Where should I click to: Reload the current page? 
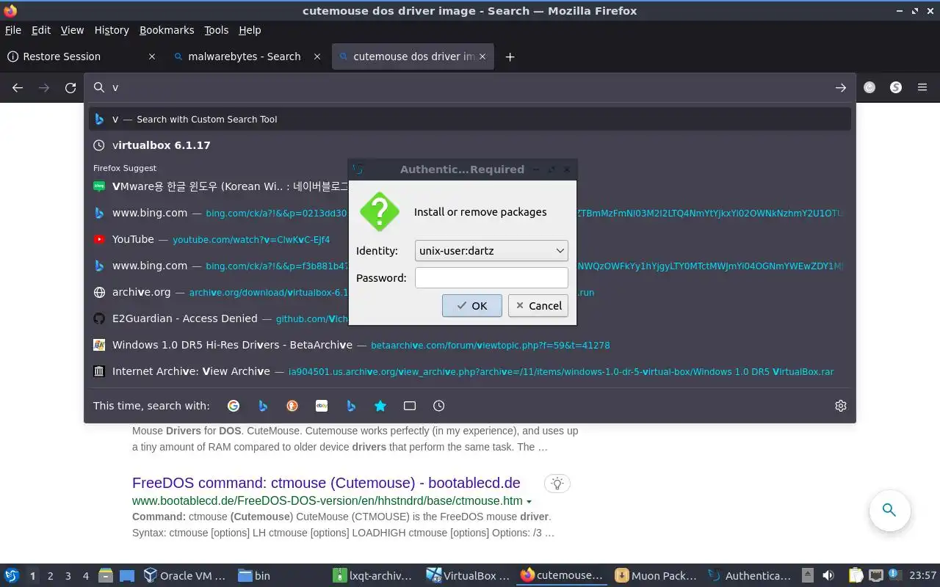[x=70, y=87]
